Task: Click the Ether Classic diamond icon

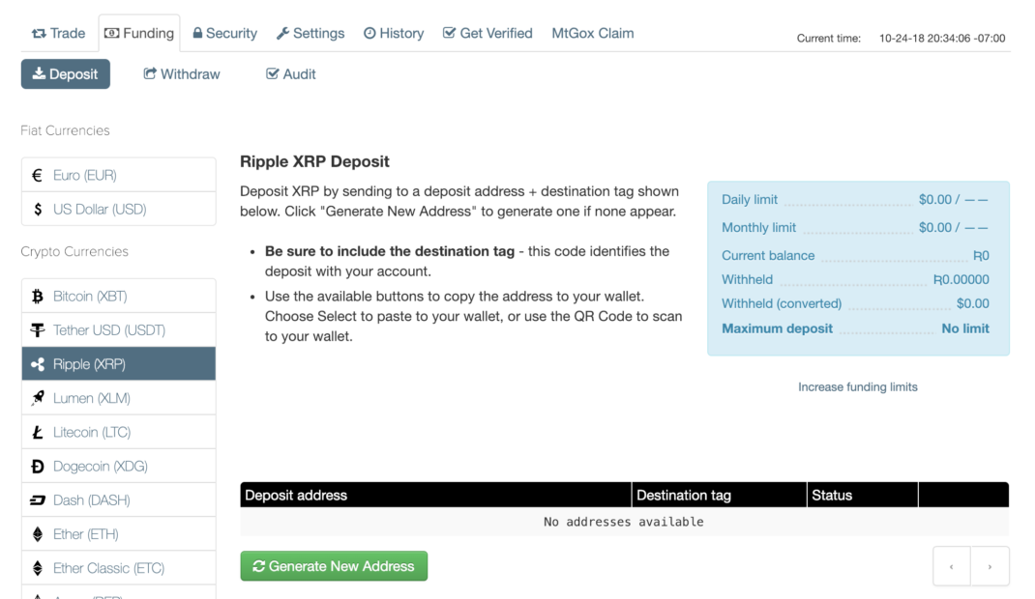Action: 38,568
